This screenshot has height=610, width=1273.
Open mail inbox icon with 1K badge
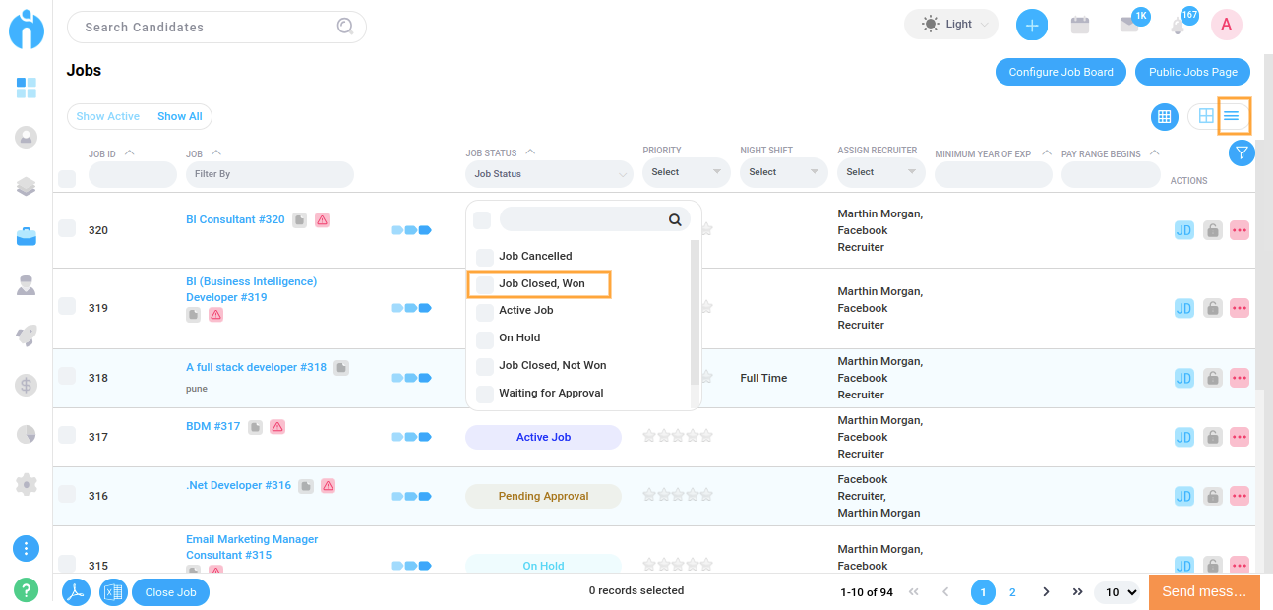pos(1128,26)
